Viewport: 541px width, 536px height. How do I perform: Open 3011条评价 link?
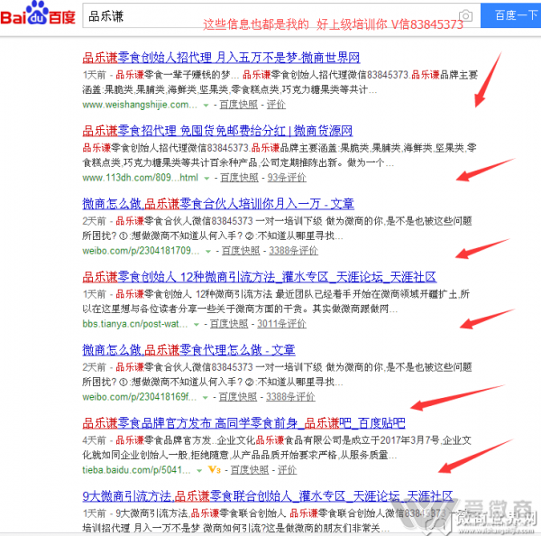281,324
